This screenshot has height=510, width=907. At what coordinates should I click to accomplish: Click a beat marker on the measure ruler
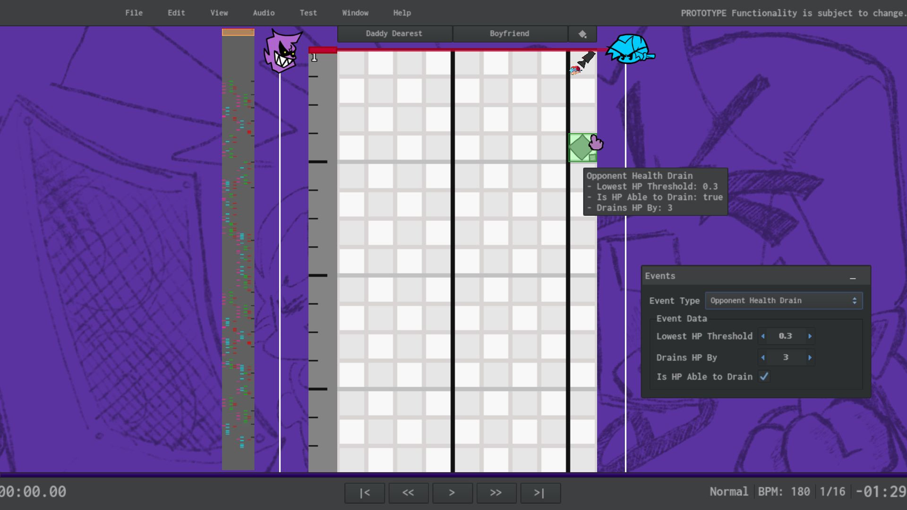coord(317,162)
